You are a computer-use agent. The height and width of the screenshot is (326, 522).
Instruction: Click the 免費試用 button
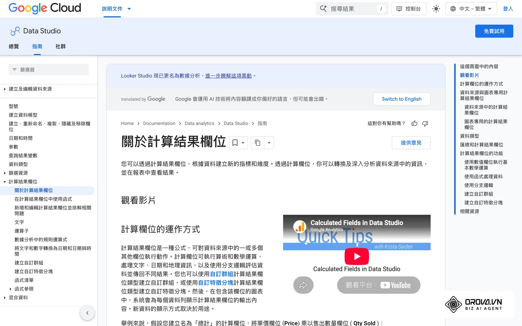494,31
